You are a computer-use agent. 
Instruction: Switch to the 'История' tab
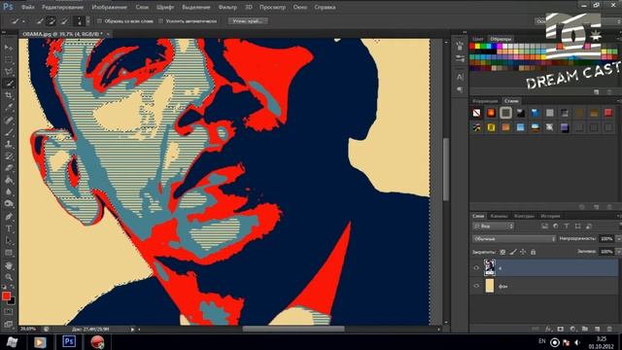tap(550, 216)
